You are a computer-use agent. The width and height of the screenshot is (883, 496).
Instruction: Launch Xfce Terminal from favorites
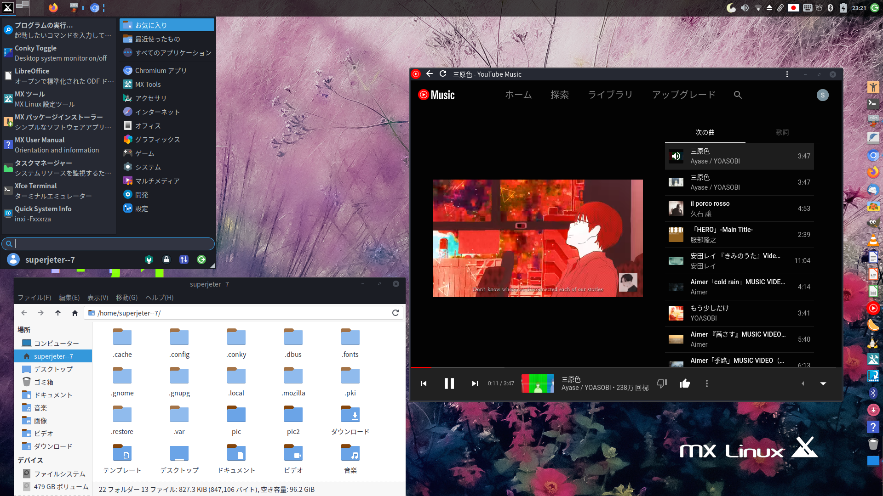click(58, 191)
